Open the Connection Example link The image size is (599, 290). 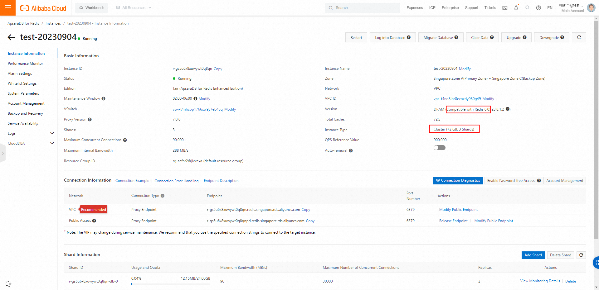pos(132,181)
